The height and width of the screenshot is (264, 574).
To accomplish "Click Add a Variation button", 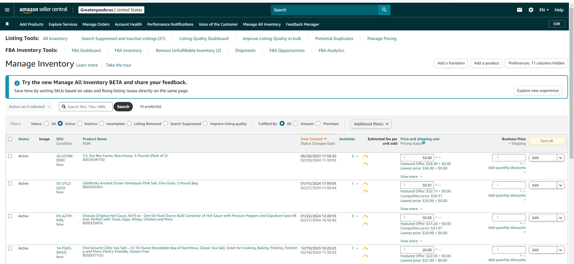I will [451, 63].
